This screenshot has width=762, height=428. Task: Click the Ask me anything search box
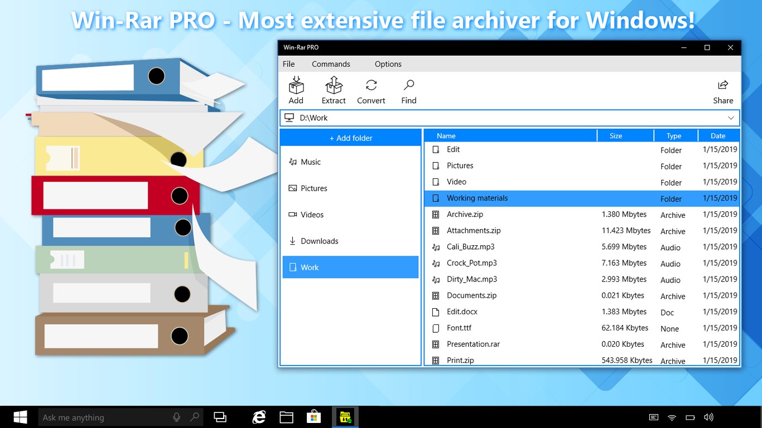click(x=121, y=417)
